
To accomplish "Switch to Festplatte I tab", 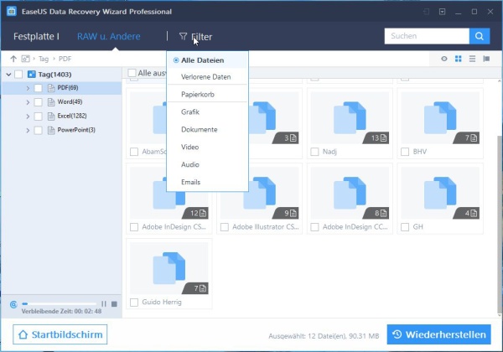I will point(36,36).
